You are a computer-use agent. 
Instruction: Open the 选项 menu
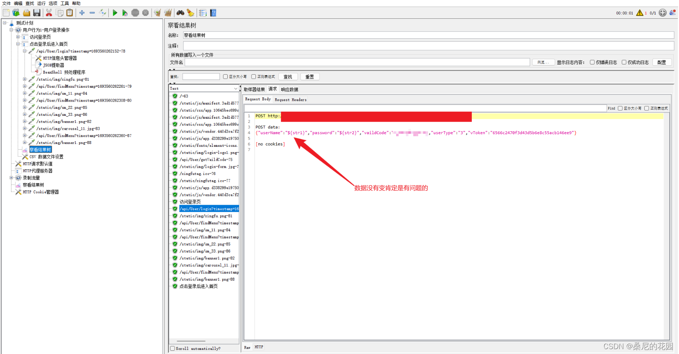point(53,3)
